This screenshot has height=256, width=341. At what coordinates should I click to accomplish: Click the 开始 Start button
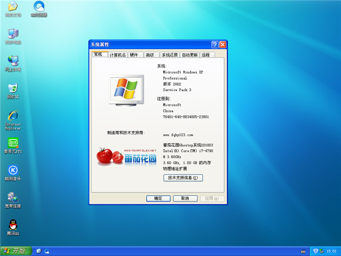coord(16,251)
